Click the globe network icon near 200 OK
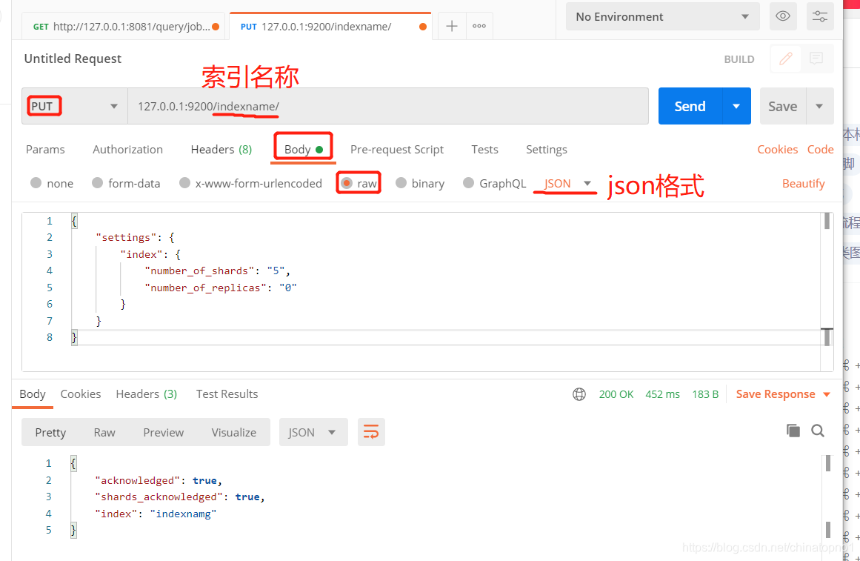The image size is (860, 561). tap(579, 394)
